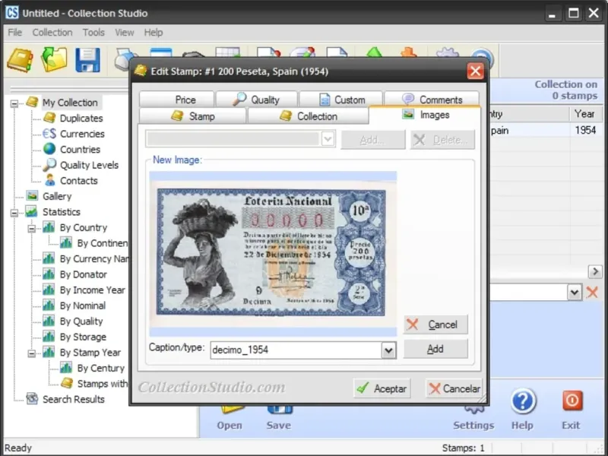Select Countries globe item
Image resolution: width=608 pixels, height=456 pixels.
80,149
